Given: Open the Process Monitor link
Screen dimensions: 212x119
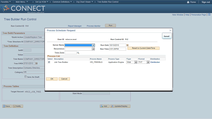Looking at the screenshot, I should (93, 26).
